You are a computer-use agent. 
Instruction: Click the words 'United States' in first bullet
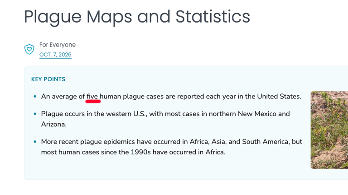pos(279,97)
